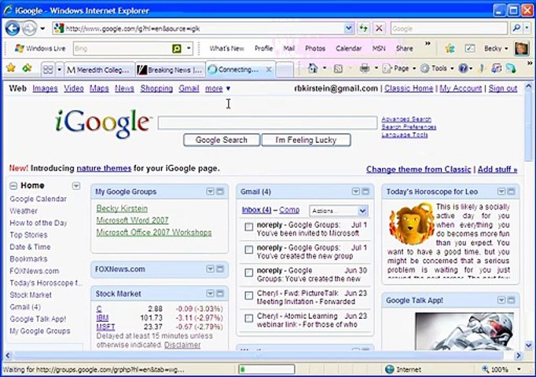Maximize the Gmail gadget
536x377 pixels.
tap(365, 191)
